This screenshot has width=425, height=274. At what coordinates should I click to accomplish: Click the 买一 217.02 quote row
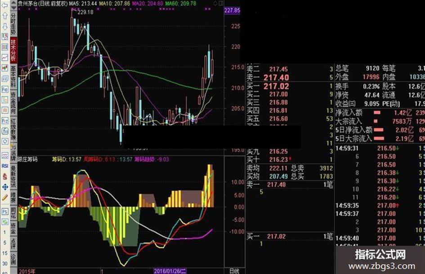[290, 86]
